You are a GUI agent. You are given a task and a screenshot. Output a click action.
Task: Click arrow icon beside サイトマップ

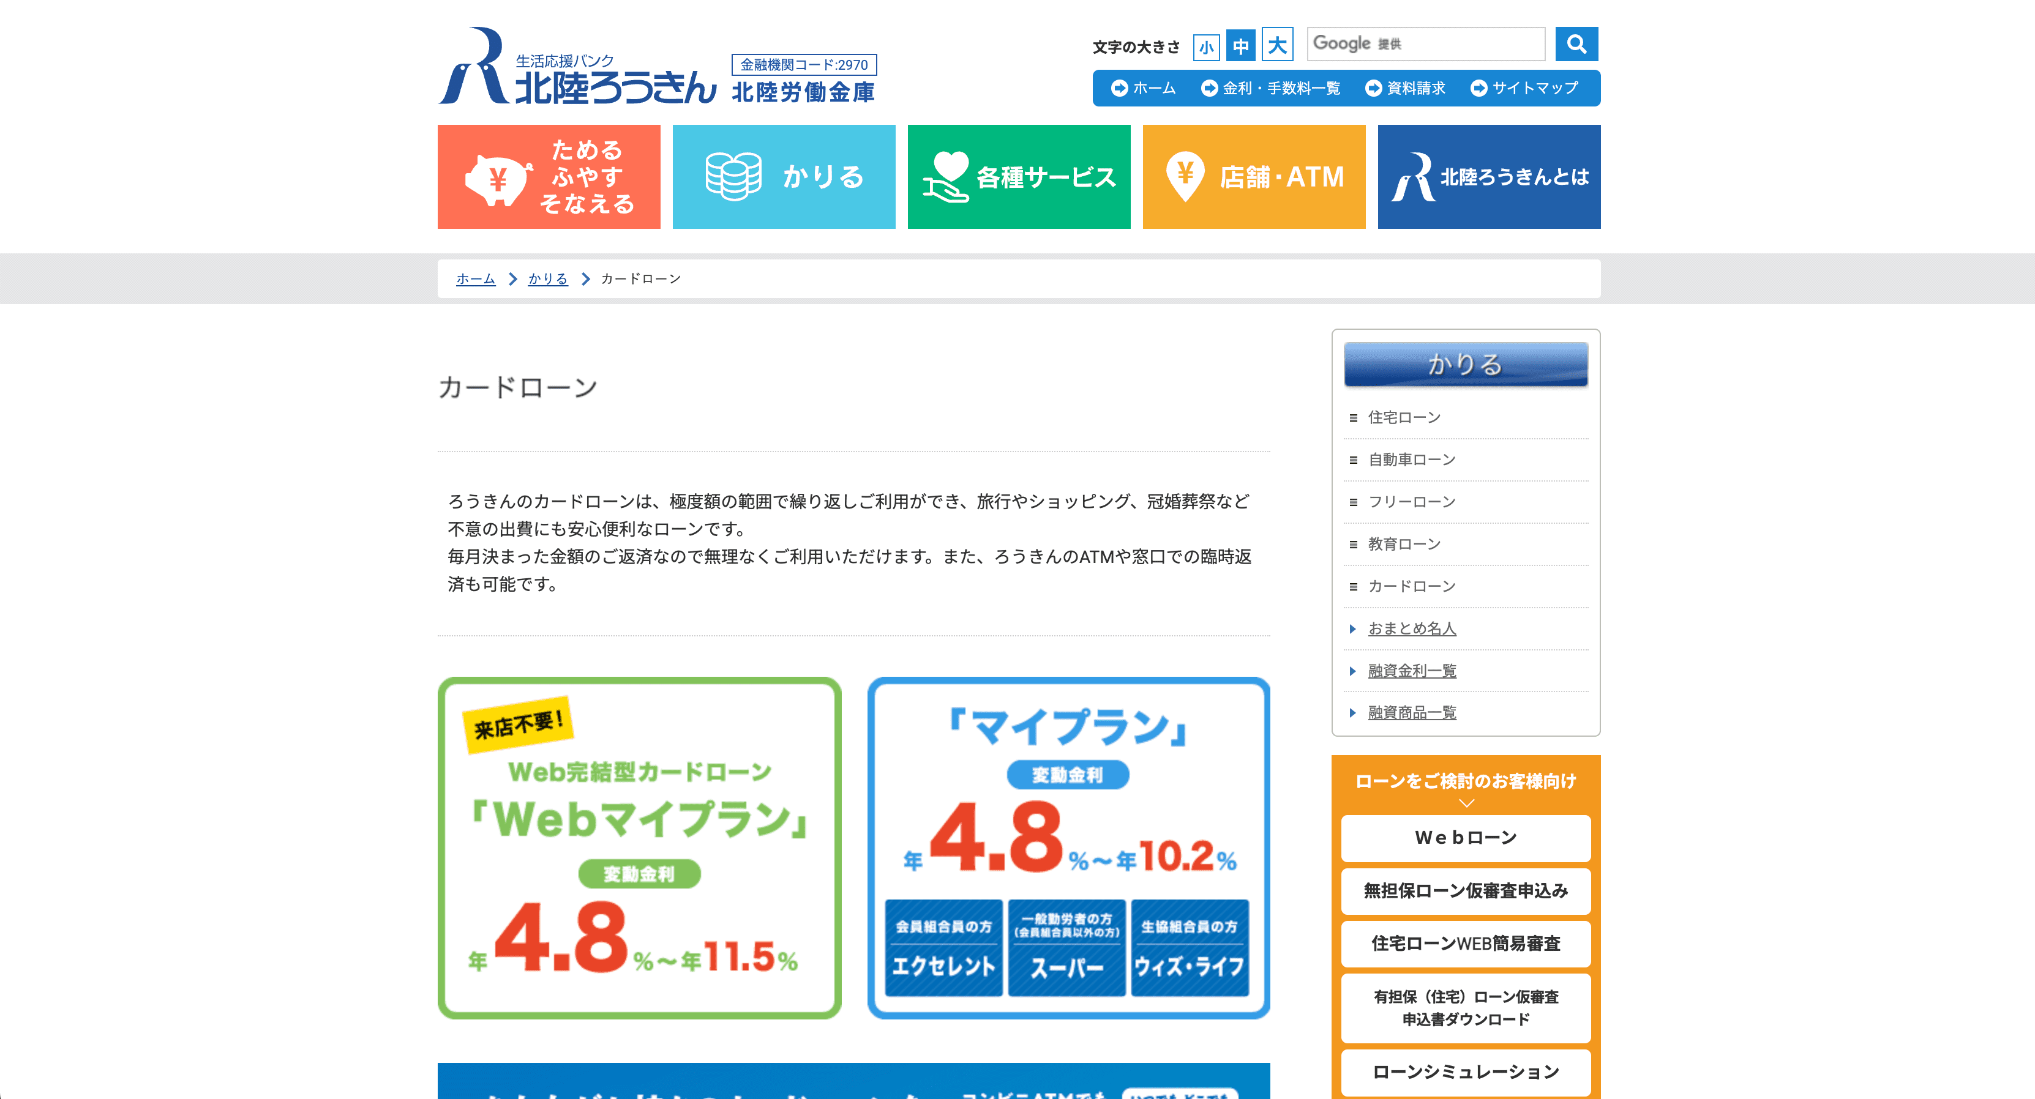(x=1479, y=89)
